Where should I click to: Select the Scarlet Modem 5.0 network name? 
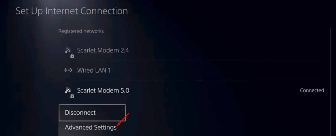(103, 90)
